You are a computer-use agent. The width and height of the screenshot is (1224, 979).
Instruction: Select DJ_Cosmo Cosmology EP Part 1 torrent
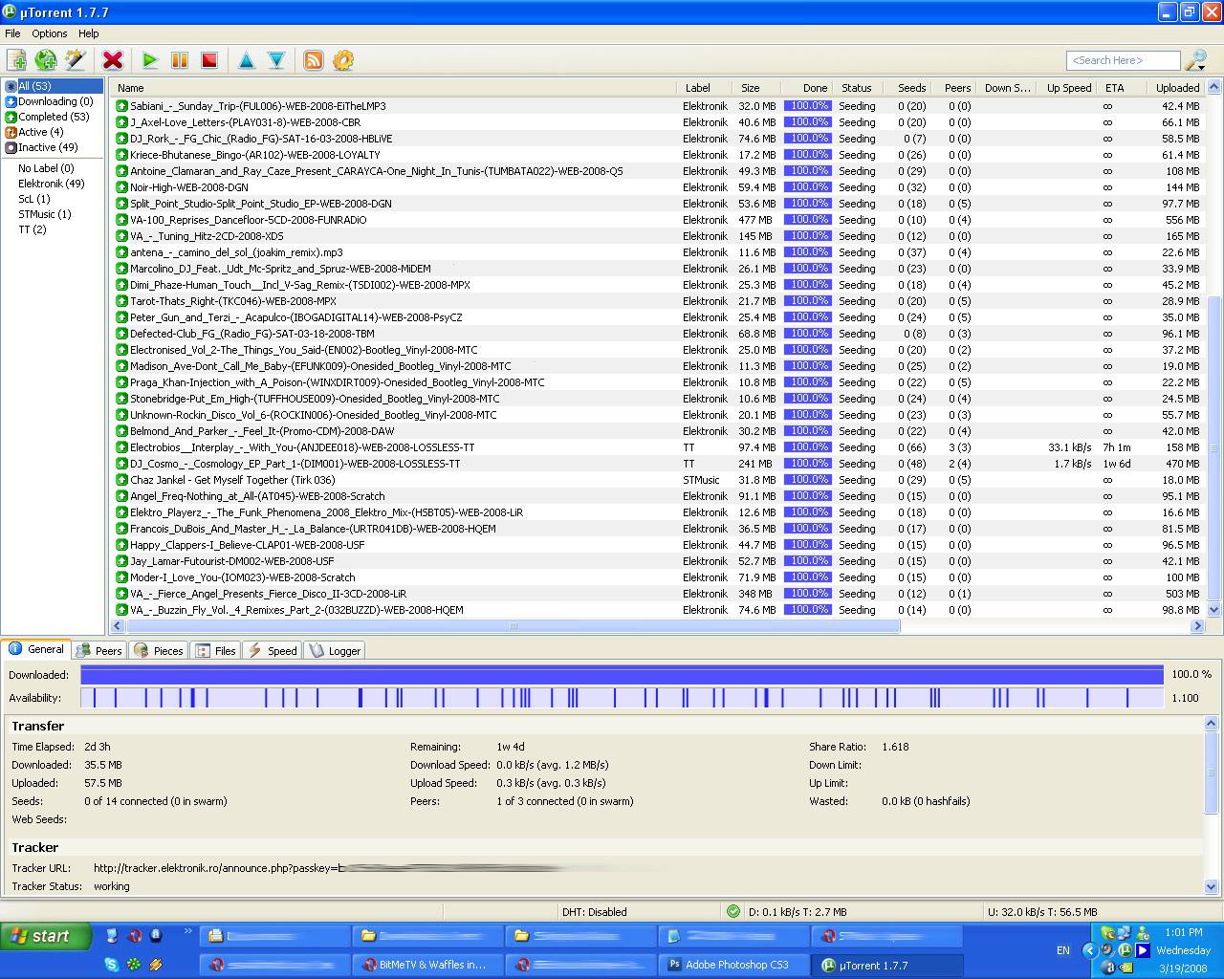(x=658, y=464)
